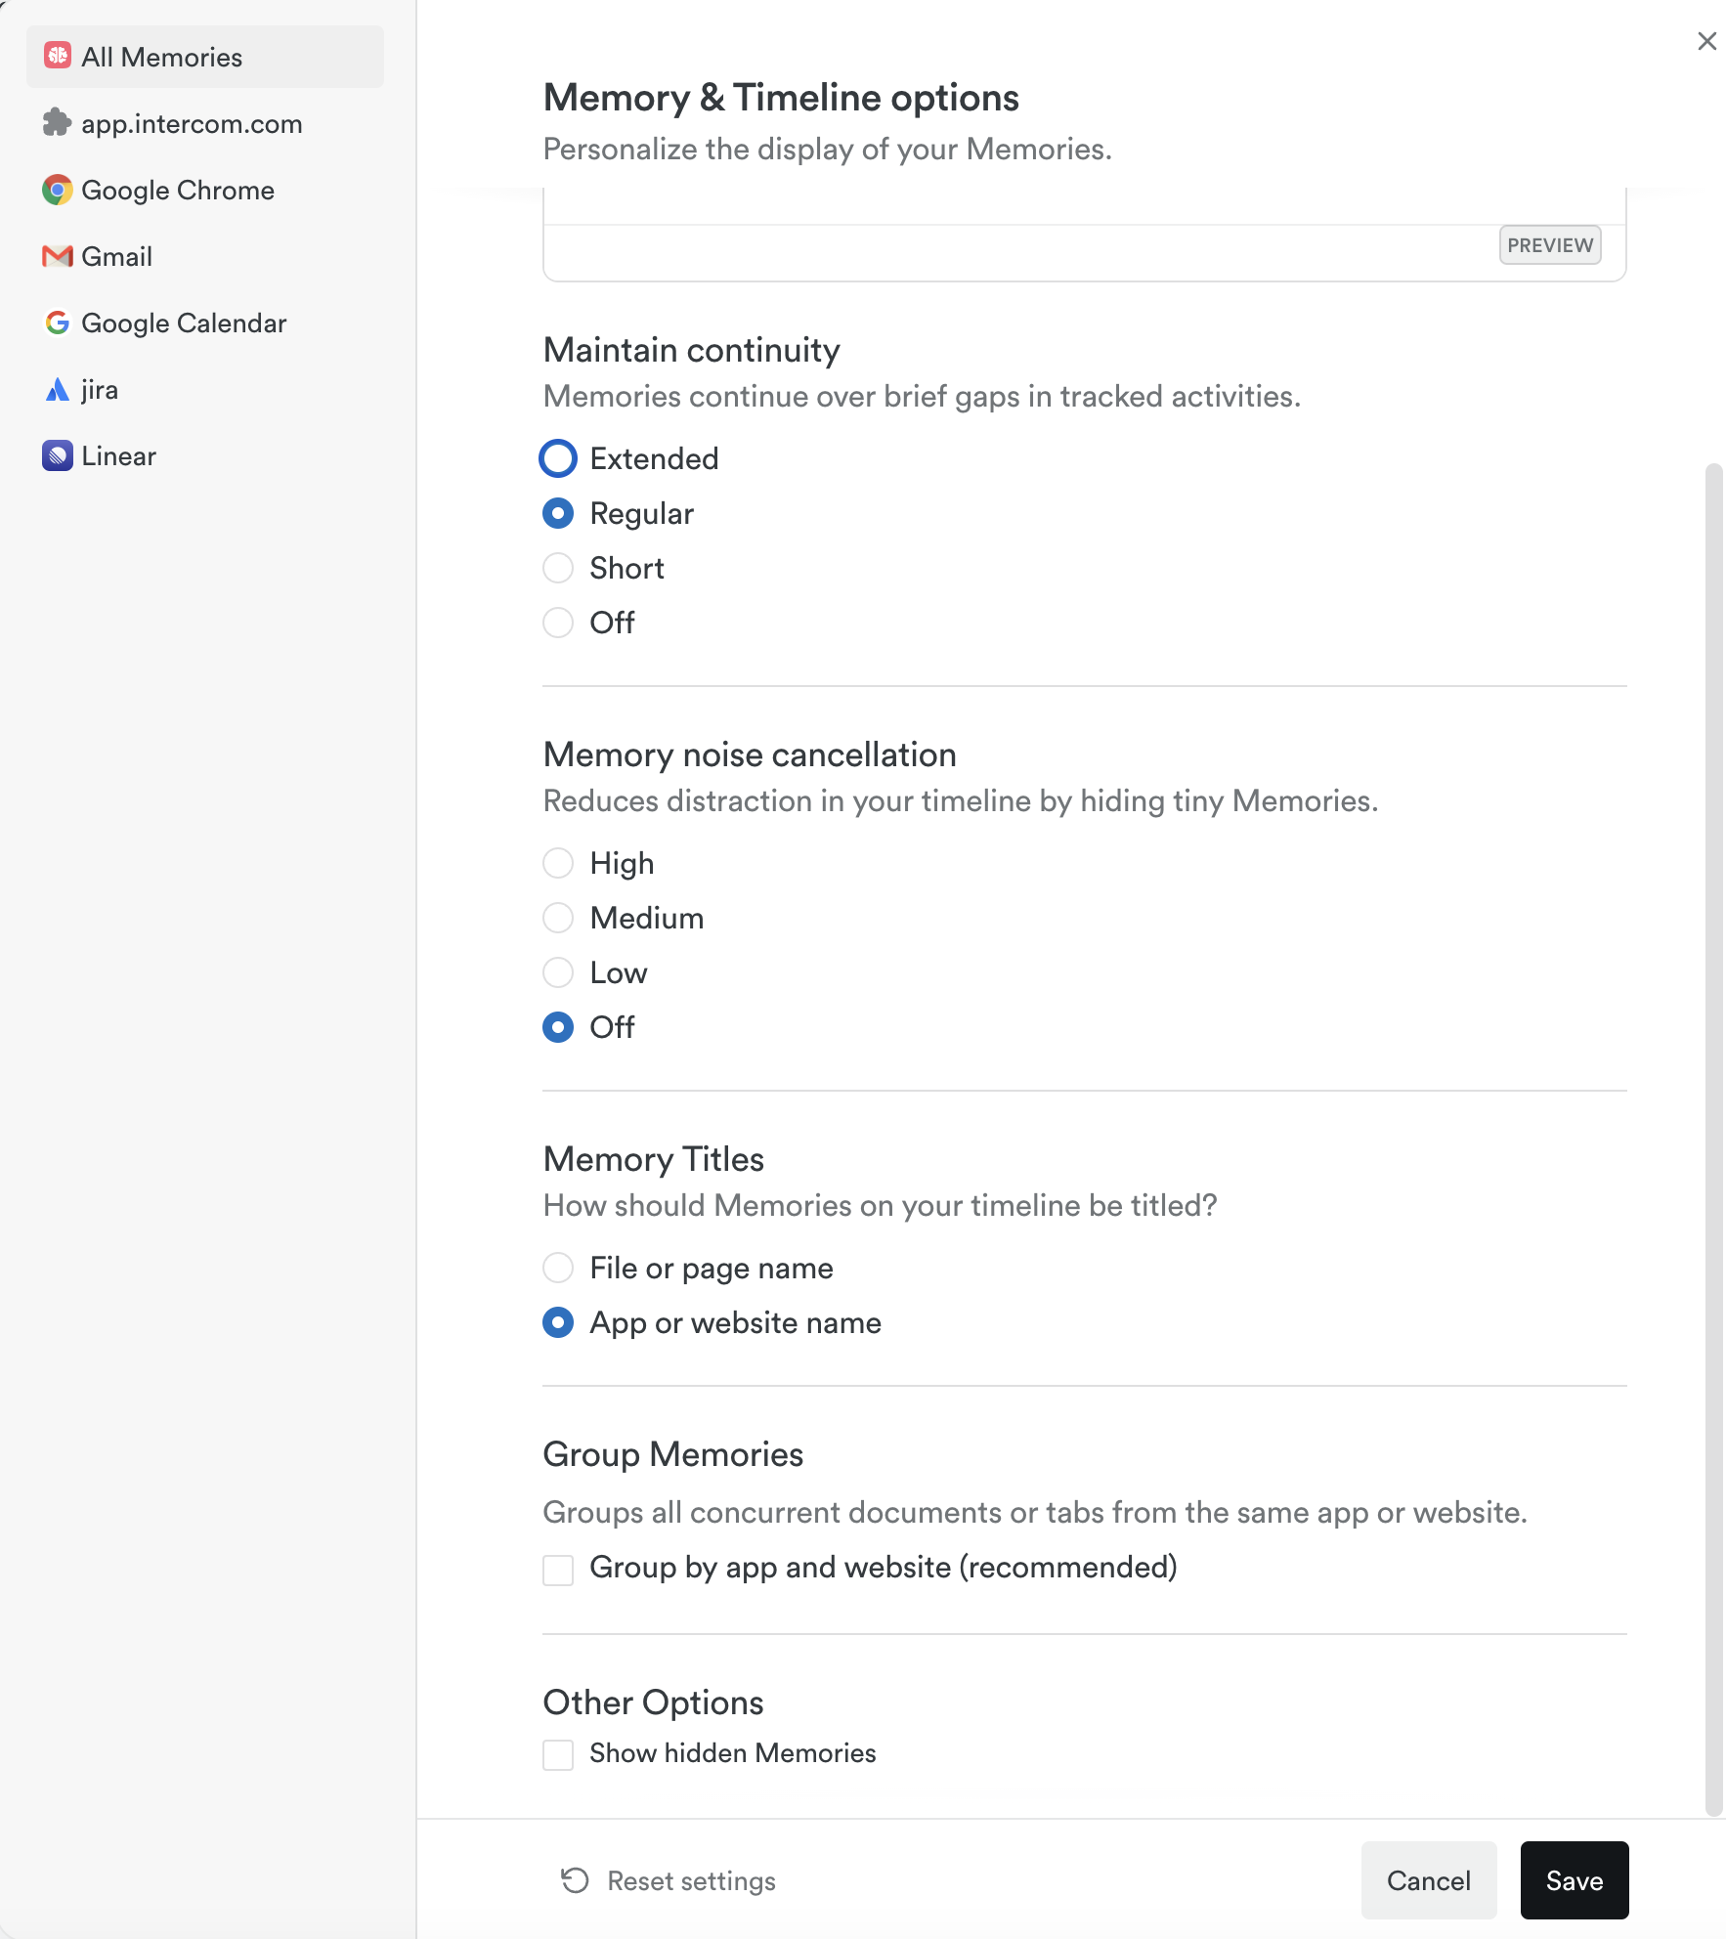
Task: Click the Cancel button
Action: click(x=1428, y=1880)
